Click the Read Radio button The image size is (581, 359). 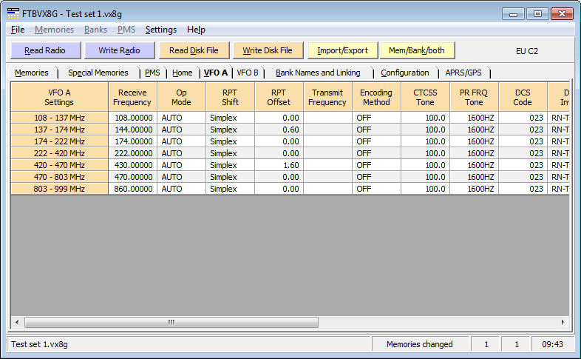pyautogui.click(x=45, y=50)
